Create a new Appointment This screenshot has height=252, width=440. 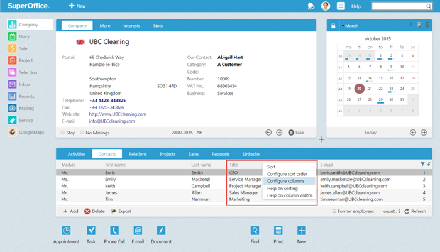pos(66,231)
